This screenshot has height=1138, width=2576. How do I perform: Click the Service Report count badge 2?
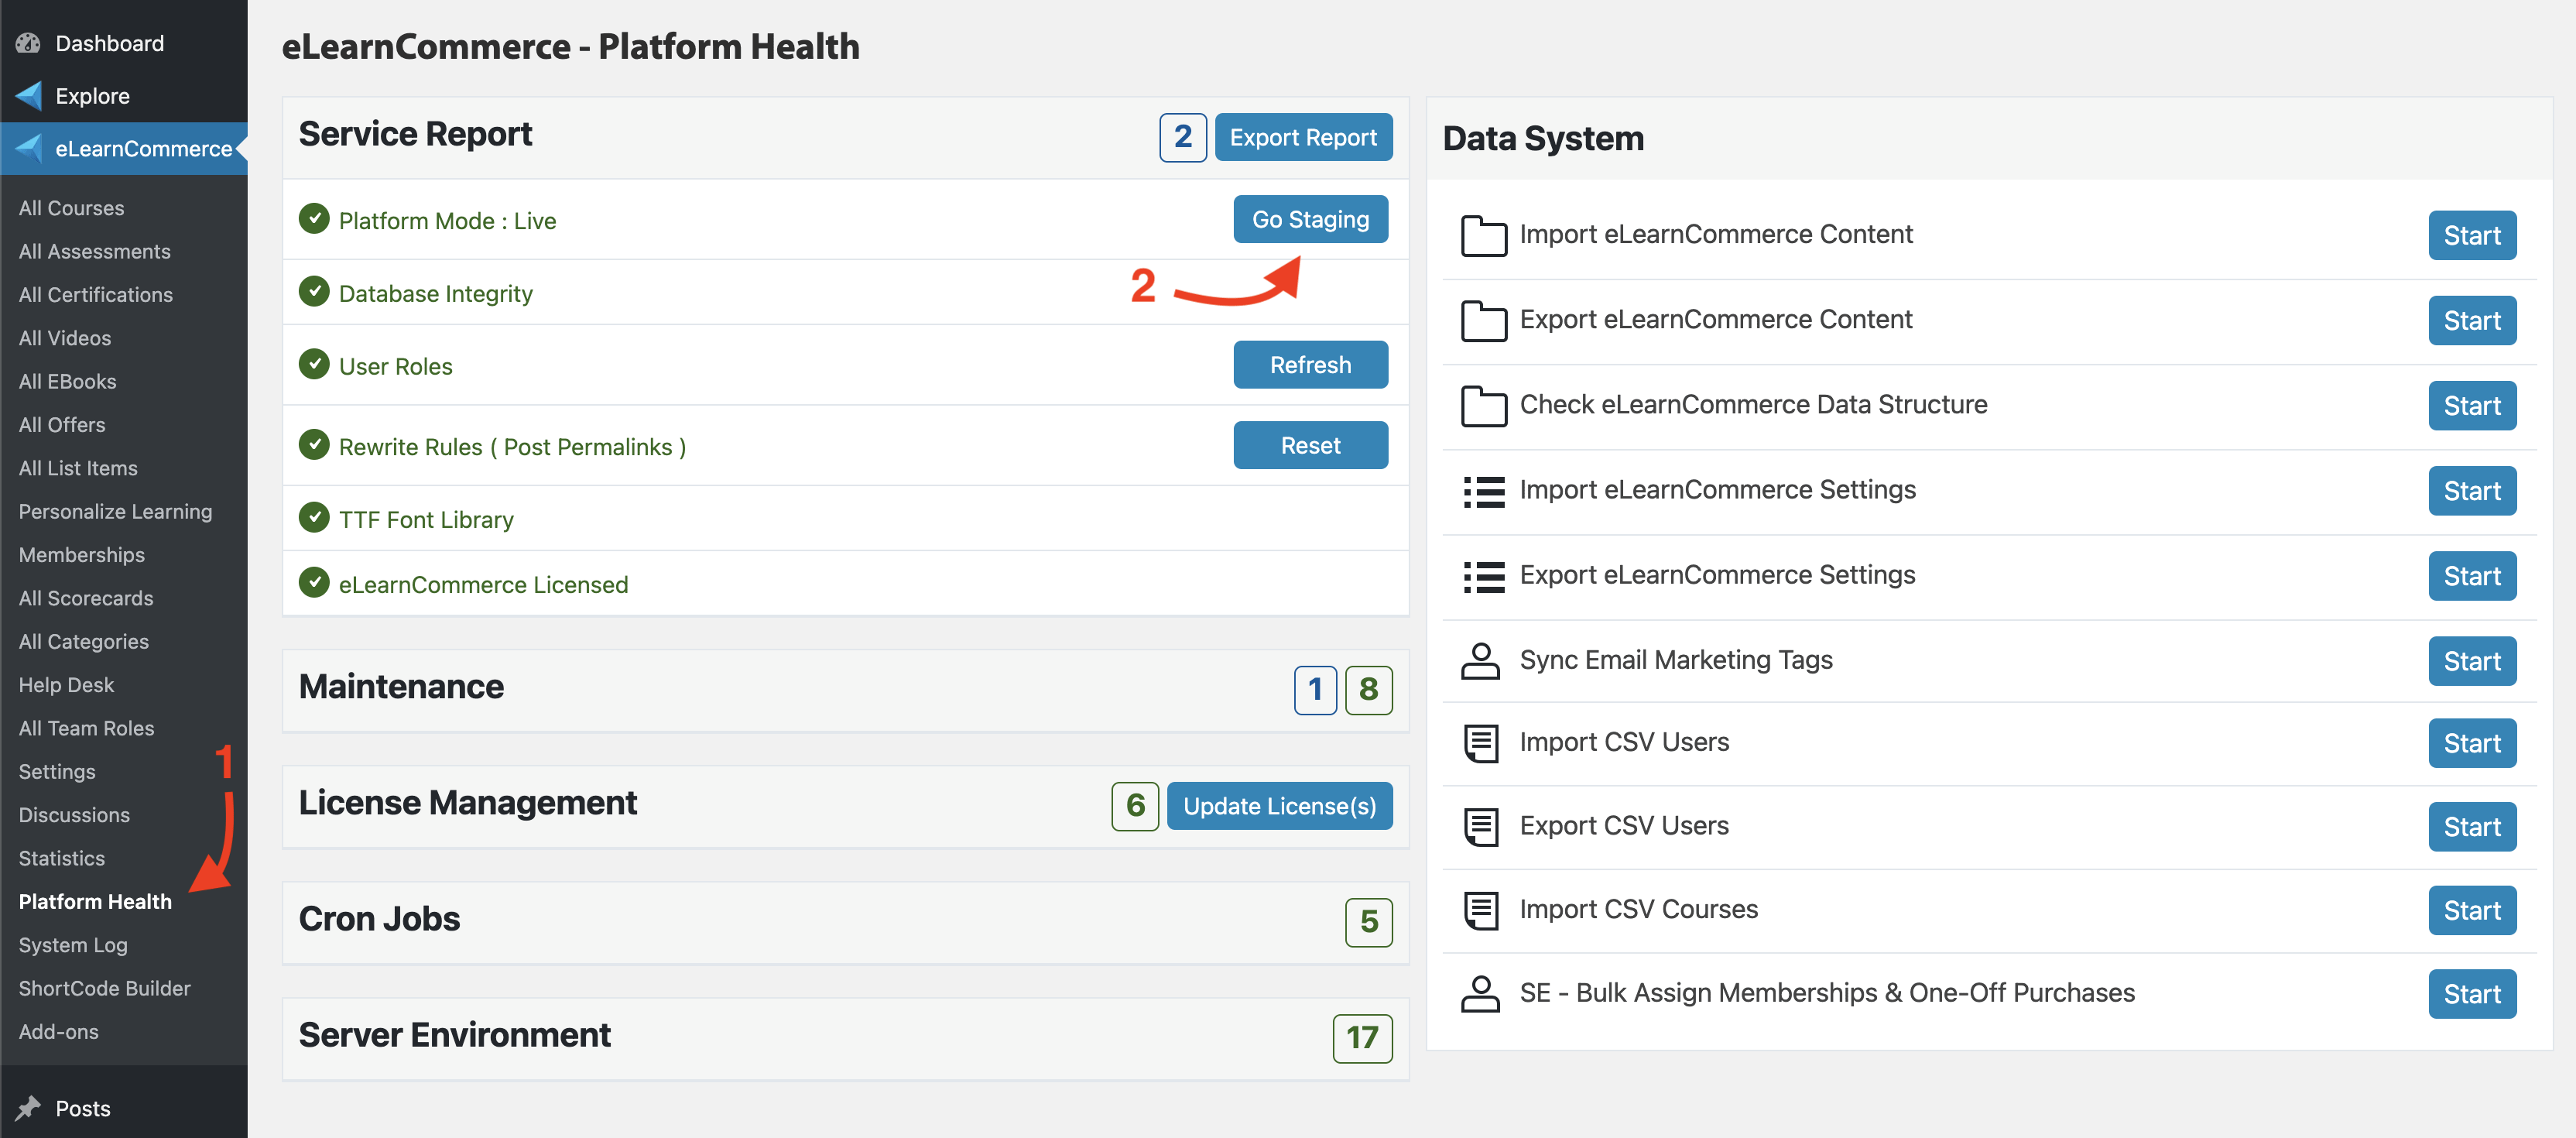(1182, 137)
